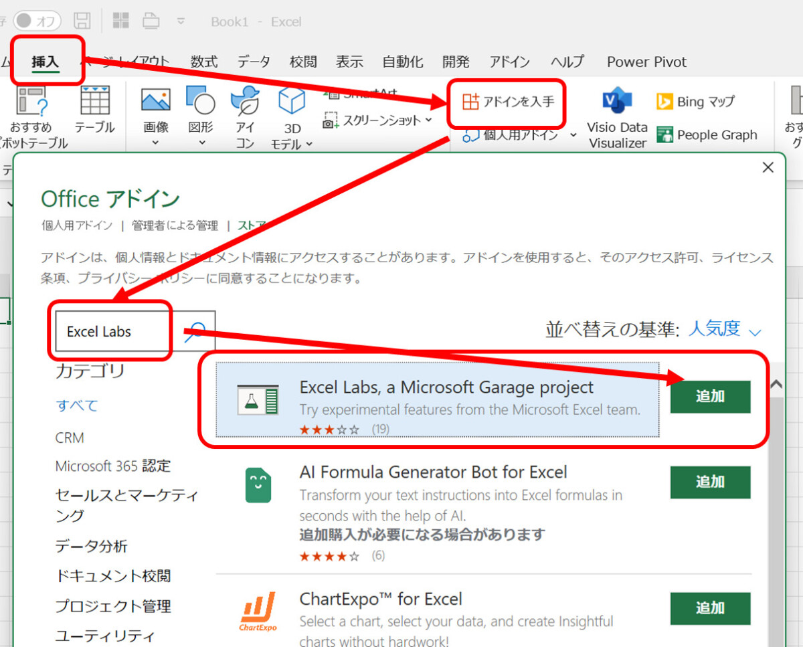Screen dimensions: 803x647
Task: Open the ヘルプ tab
Action: pyautogui.click(x=567, y=62)
